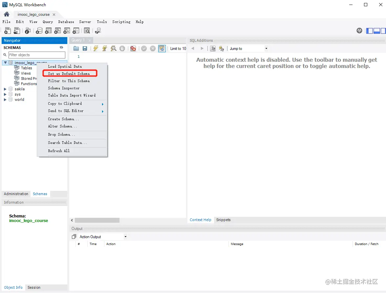Expand the sys schema
Screen dimensions: 386x293
click(5, 94)
